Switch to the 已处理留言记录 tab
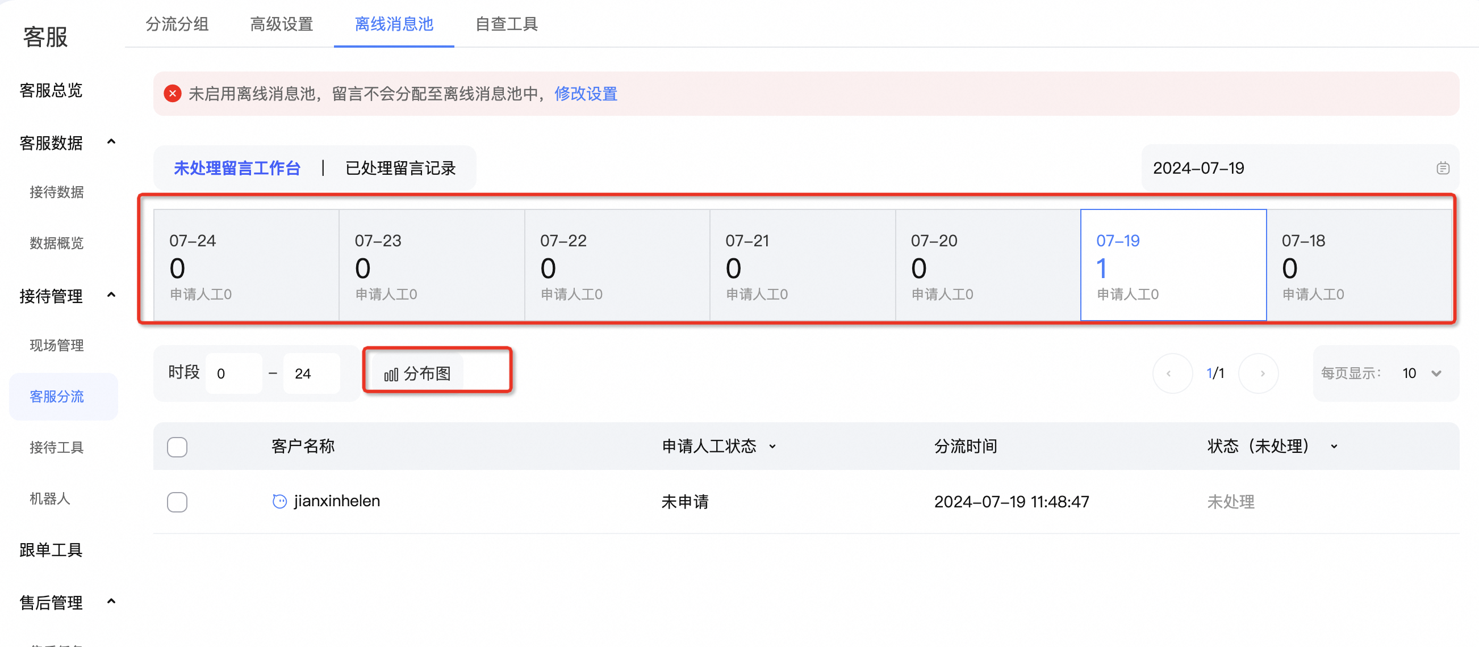The width and height of the screenshot is (1479, 647). [x=400, y=168]
